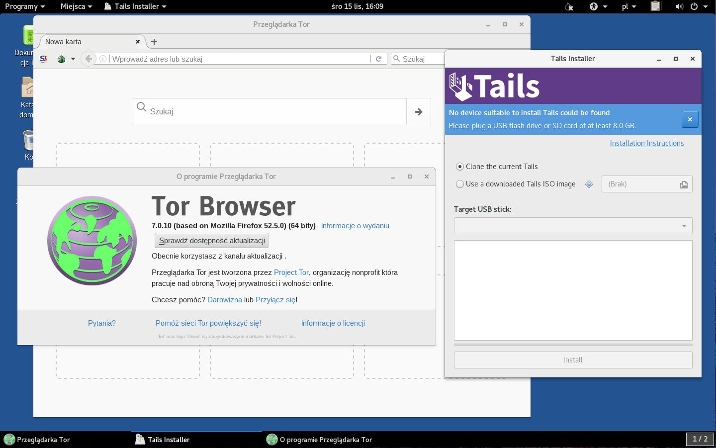Open the NoScript S icon
716x448 pixels.
coord(43,59)
